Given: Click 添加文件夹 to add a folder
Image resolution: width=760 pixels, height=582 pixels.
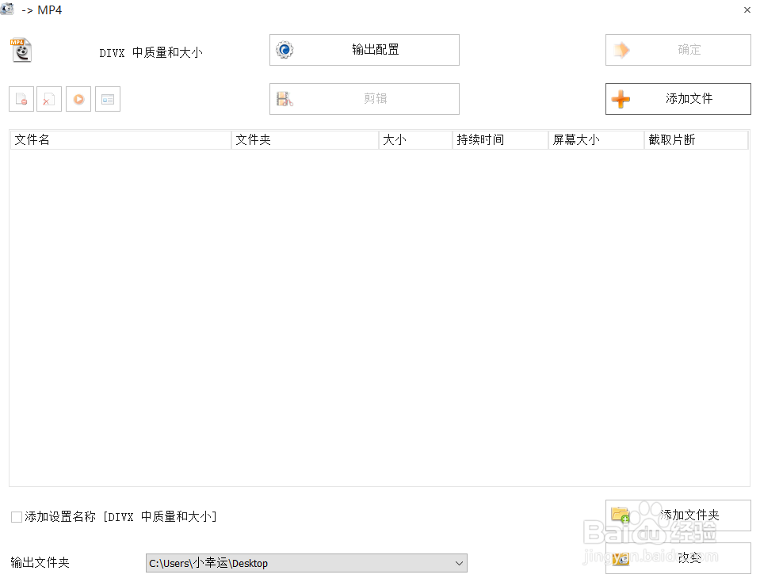Looking at the screenshot, I should (678, 515).
